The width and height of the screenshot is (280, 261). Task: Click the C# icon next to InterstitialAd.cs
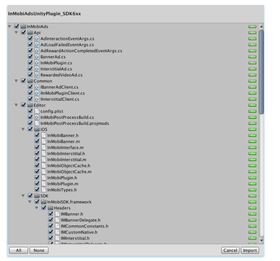pyautogui.click(x=37, y=69)
